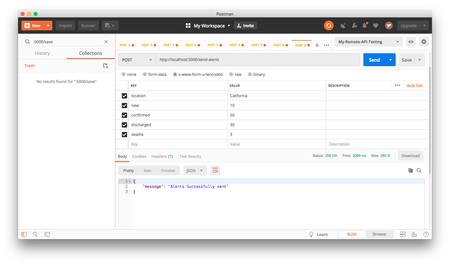This screenshot has height=265, width=450.
Task: Toggle word wrap in response
Action: click(x=215, y=170)
